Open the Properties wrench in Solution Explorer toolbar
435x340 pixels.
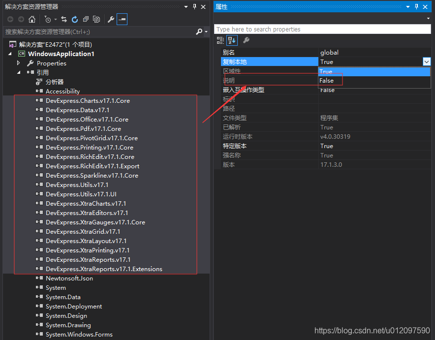point(111,19)
